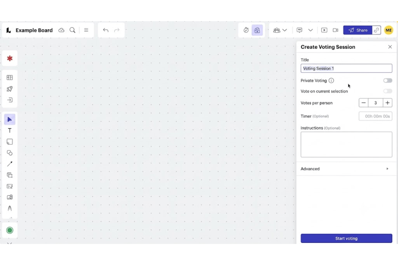Screen dimensions: 398x265
Task: Open the templates grid icon
Action: pos(10,78)
